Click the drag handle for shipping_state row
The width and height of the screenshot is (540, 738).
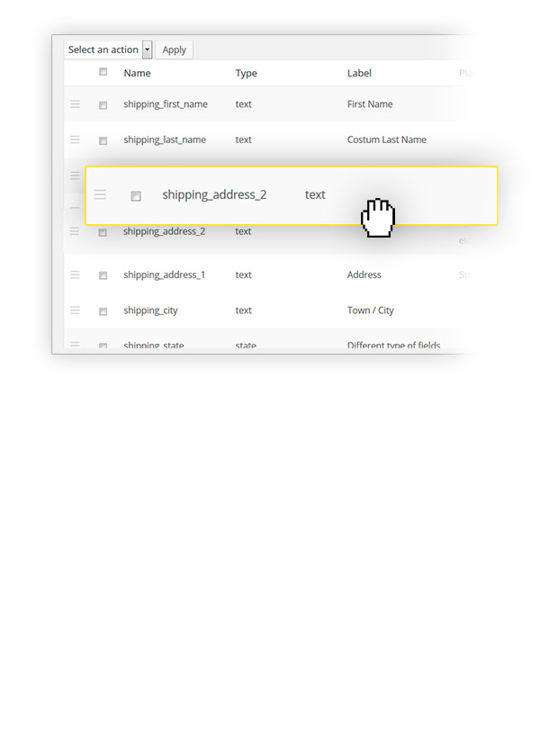[x=76, y=345]
